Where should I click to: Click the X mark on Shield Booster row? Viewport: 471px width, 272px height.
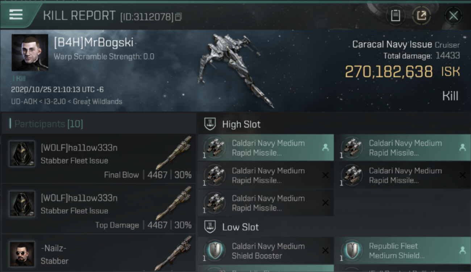[x=325, y=251]
